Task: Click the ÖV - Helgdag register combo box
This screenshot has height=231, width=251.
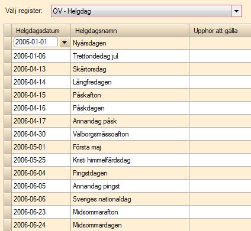Action: click(146, 11)
